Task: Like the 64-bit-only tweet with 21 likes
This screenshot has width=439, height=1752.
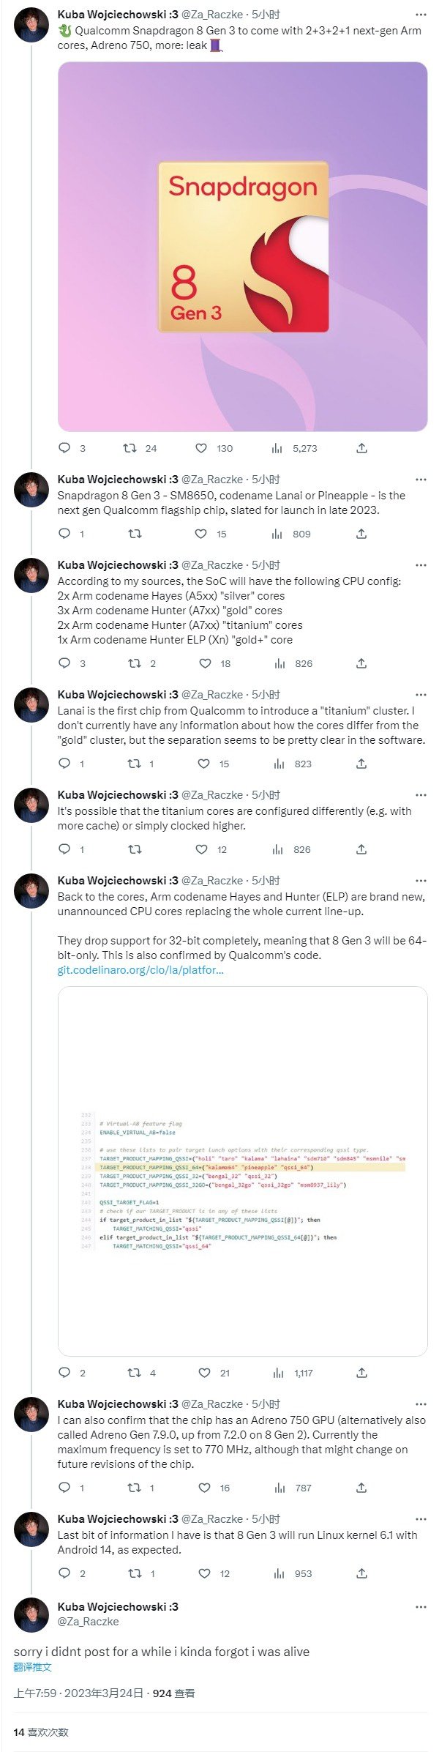Action: pyautogui.click(x=205, y=1373)
